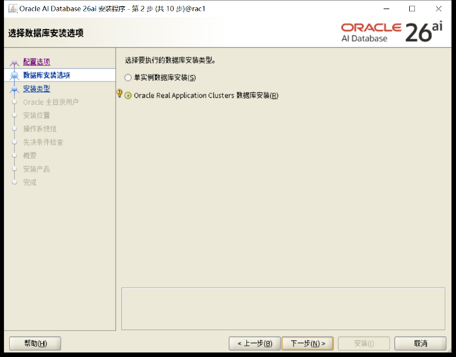Image resolution: width=456 pixels, height=357 pixels.
Task: Proceed with 下一步(N) button
Action: click(x=308, y=344)
